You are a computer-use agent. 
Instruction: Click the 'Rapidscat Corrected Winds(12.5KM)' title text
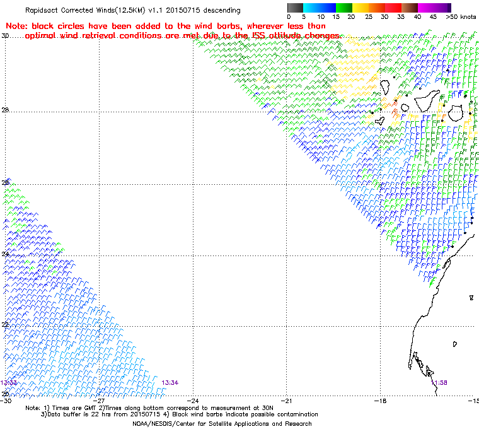[85, 10]
